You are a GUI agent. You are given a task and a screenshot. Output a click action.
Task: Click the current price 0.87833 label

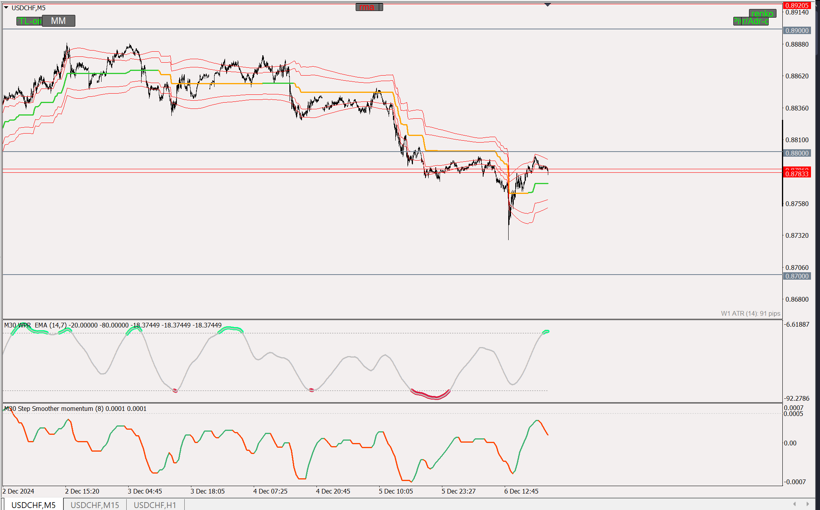point(797,174)
